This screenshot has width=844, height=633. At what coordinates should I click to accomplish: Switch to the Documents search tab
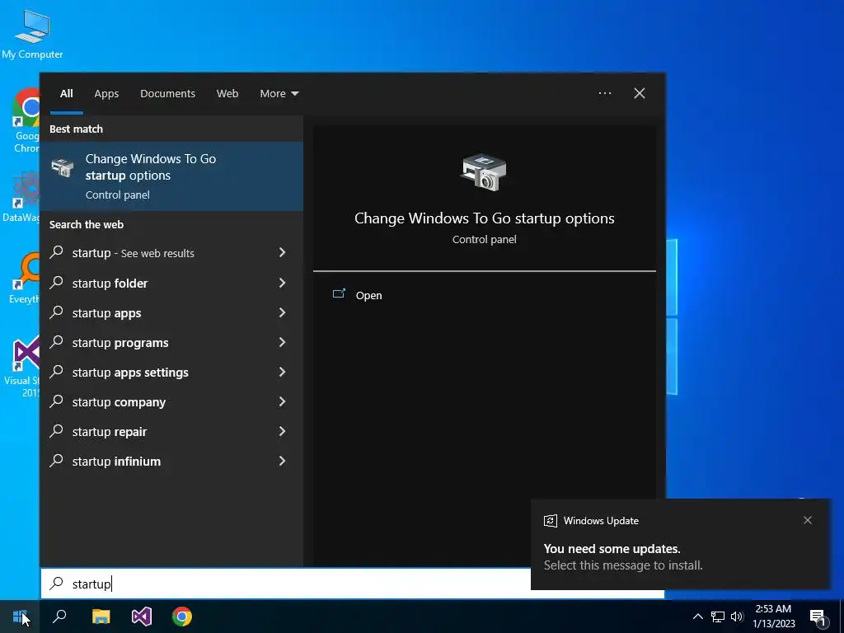coord(167,94)
